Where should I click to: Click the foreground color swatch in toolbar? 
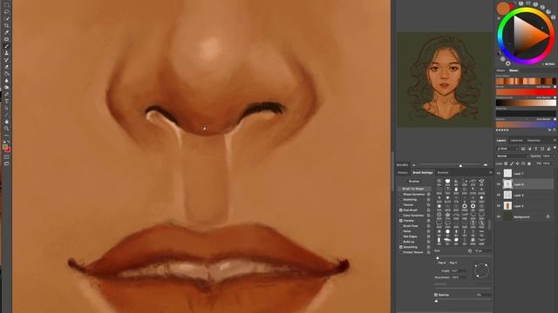coord(5,147)
